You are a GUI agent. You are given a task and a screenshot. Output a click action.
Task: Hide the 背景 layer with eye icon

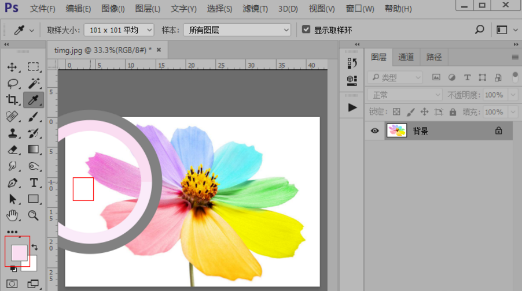click(x=375, y=131)
